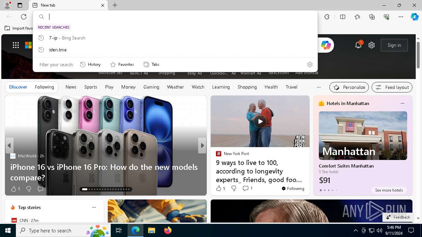Open Settings and more ellipsis menu

401,17
